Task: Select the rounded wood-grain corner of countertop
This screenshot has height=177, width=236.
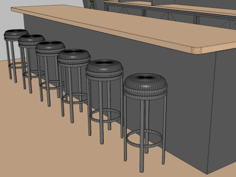Action: point(197,51)
